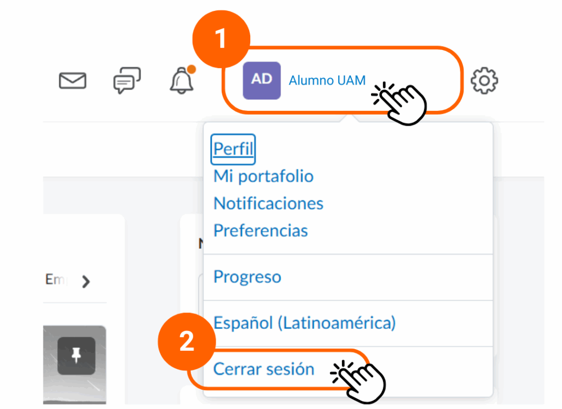Viewport: 562px width, 409px height.
Task: Click the pointing hand beside Cerrar sesión
Action: (359, 379)
